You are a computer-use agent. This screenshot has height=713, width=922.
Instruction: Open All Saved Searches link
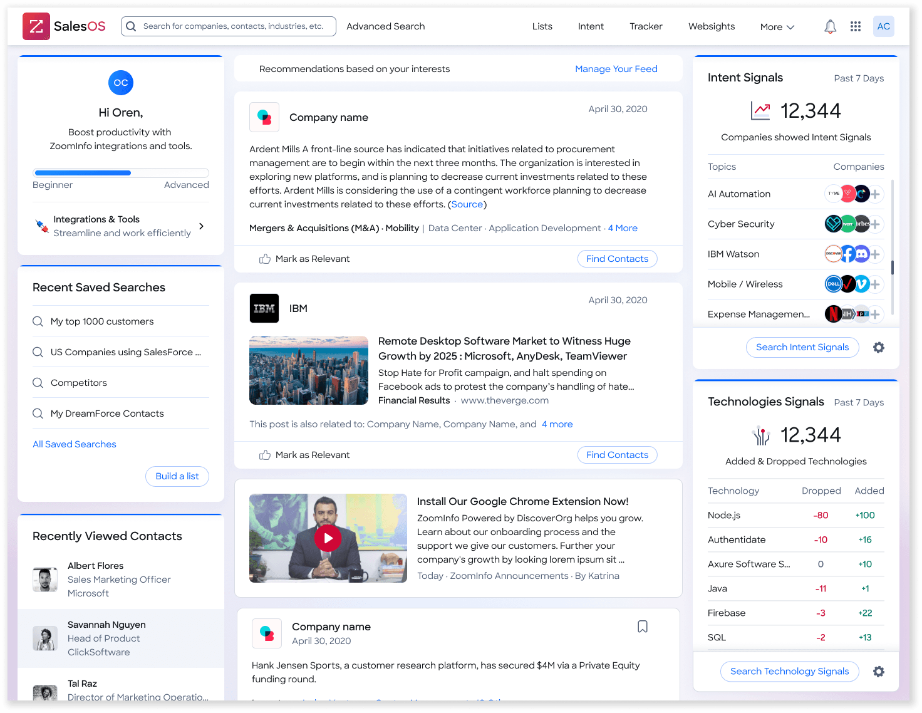click(x=75, y=444)
